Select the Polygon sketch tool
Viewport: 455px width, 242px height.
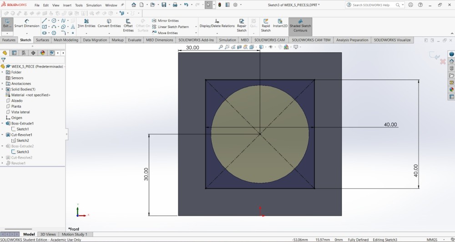[54, 33]
